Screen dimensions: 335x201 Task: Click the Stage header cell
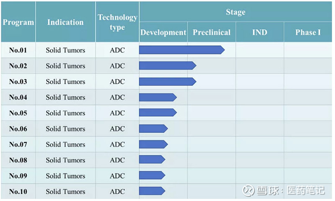(x=235, y=12)
